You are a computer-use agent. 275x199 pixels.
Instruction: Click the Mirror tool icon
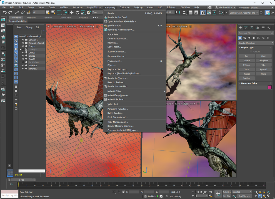[178, 12]
